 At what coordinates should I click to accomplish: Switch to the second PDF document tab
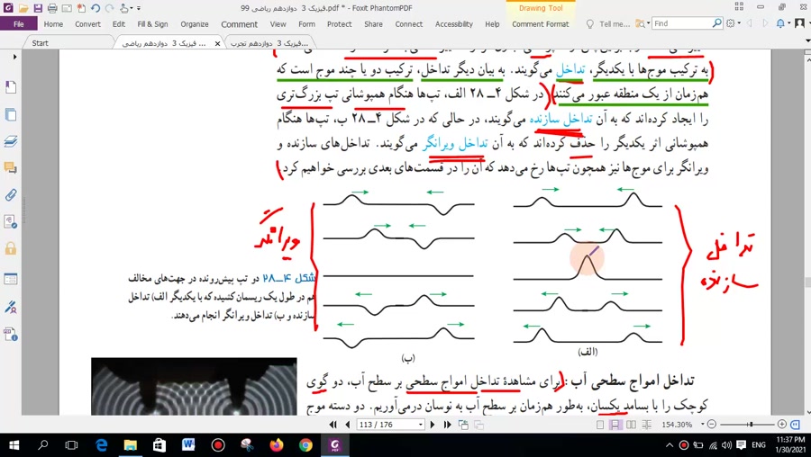tap(269, 43)
